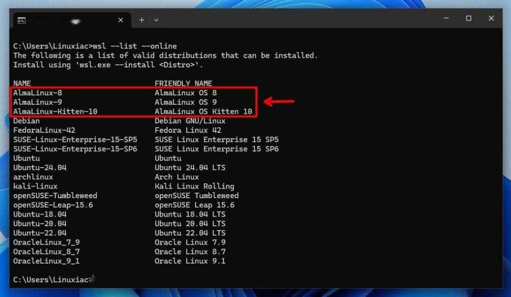Select the kali-linux entry
Image resolution: width=511 pixels, height=297 pixels.
click(x=35, y=186)
